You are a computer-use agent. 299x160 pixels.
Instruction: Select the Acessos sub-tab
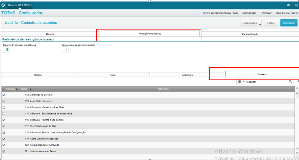[262, 74]
